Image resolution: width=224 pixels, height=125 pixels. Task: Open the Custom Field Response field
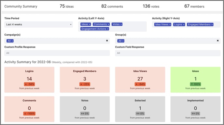click(x=168, y=53)
